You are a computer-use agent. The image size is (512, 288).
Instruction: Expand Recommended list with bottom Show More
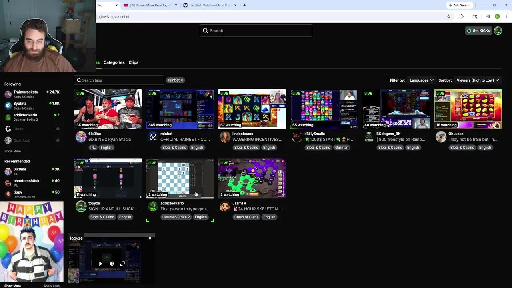(12, 286)
